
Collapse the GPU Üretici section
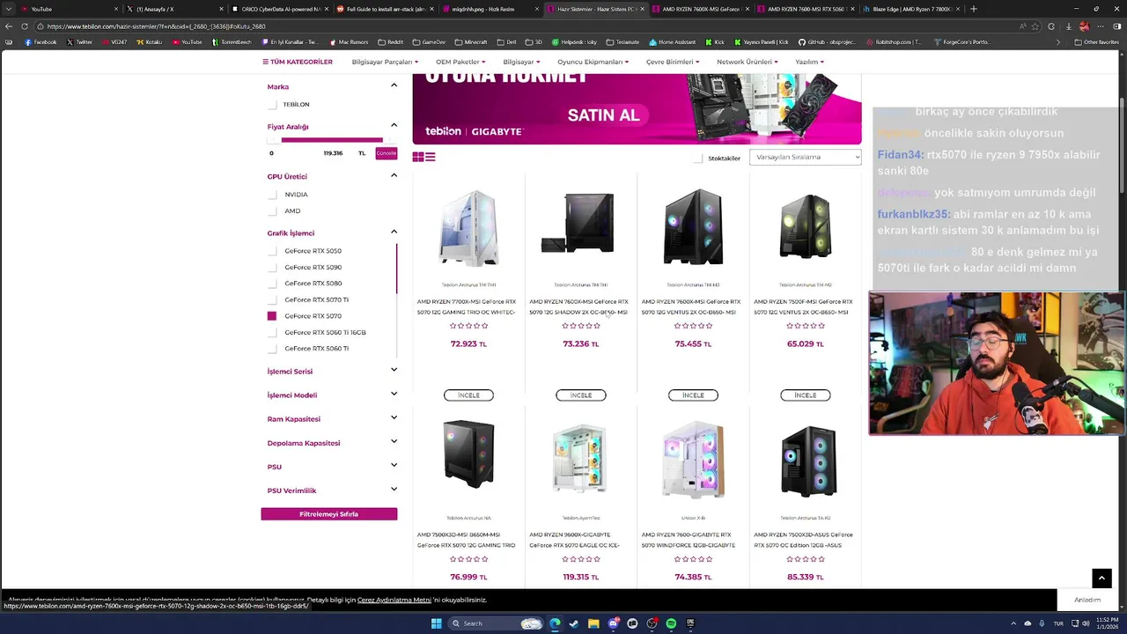click(x=394, y=175)
